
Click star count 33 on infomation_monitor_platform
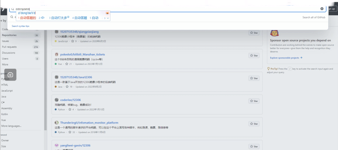point(72,132)
